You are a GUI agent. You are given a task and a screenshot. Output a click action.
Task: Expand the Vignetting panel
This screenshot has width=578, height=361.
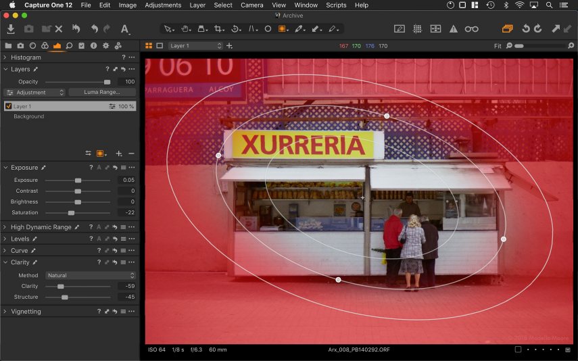pyautogui.click(x=5, y=312)
